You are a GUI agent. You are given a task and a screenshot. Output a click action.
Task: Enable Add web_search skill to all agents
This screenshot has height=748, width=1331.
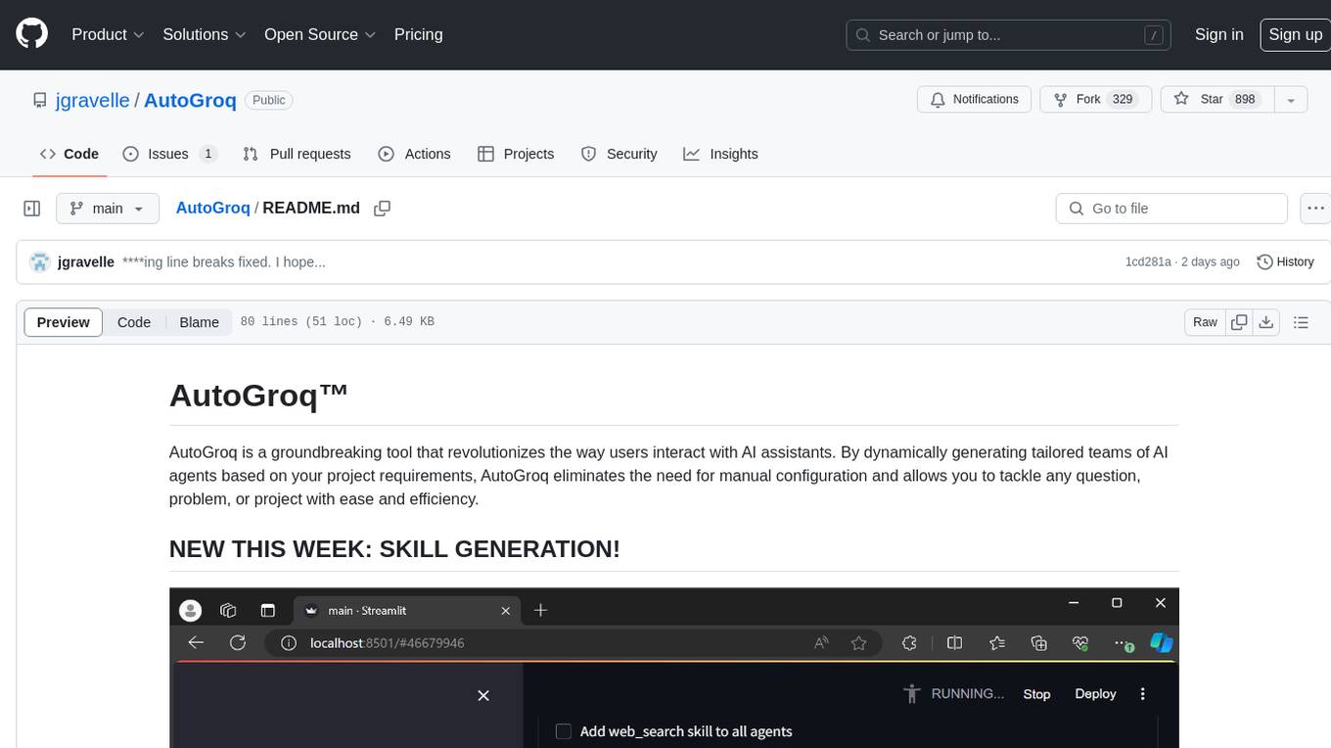click(x=564, y=731)
